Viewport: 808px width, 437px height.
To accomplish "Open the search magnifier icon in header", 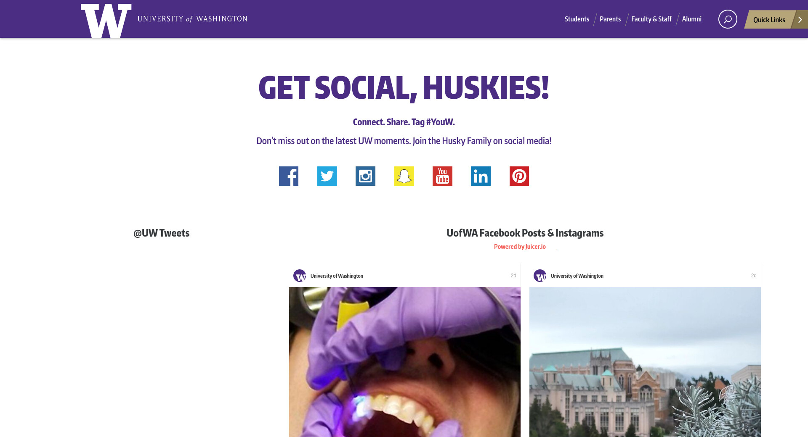I will point(728,19).
